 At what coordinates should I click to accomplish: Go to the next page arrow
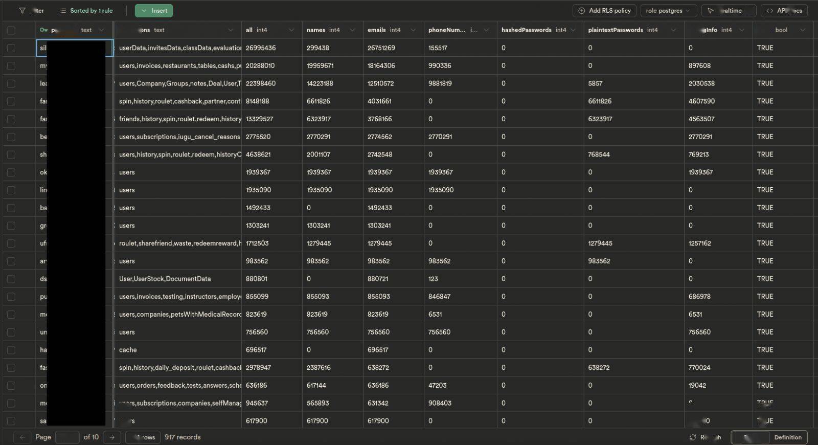(112, 437)
